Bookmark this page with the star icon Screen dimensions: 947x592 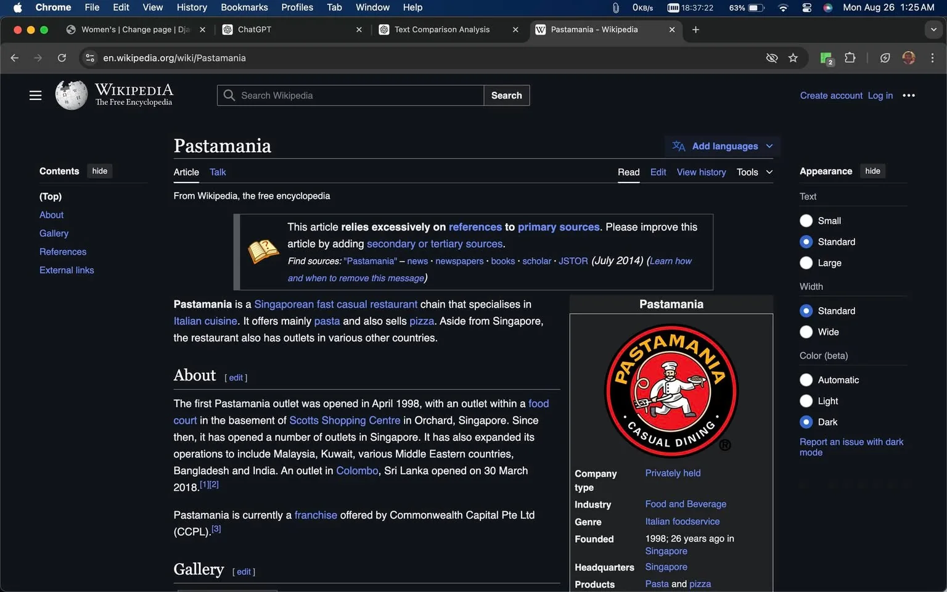point(793,57)
